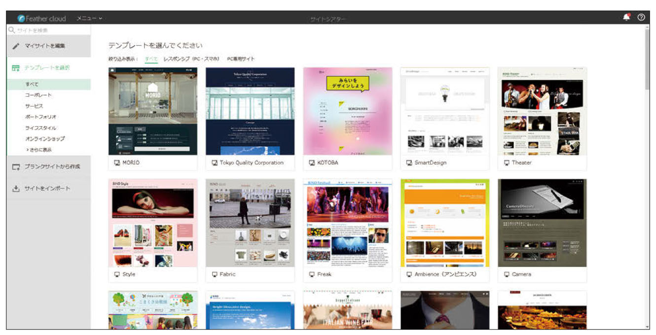Click the device icon beside Tokyo Quality Corporation

coord(215,163)
